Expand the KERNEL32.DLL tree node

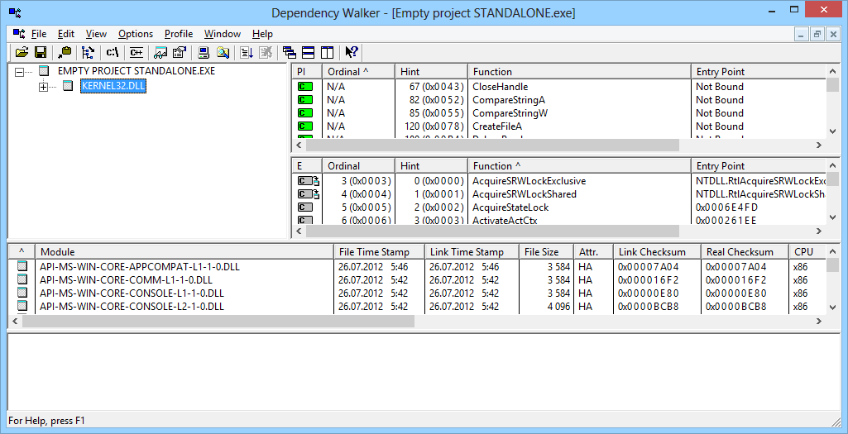tap(44, 86)
